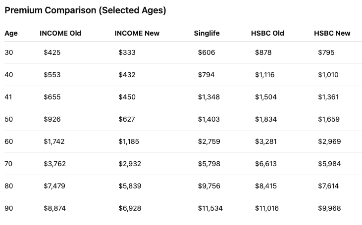Click the $795 HSBC New cell
This screenshot has height=225, width=362.
pyautogui.click(x=326, y=52)
